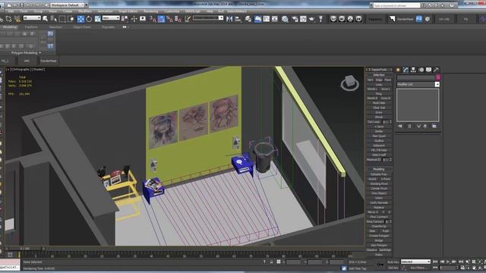Click the ViewCube in the viewport
The height and width of the screenshot is (273, 486).
point(349,83)
